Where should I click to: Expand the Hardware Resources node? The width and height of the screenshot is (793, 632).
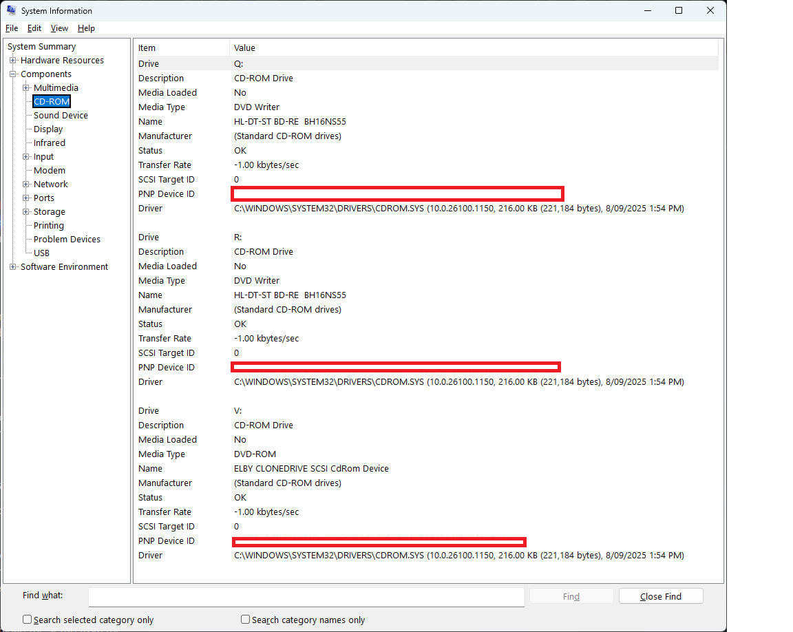(13, 60)
